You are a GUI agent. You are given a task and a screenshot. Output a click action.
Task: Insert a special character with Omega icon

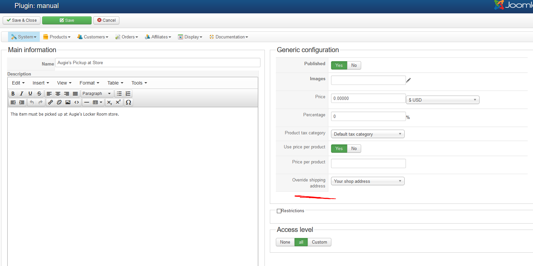point(128,102)
